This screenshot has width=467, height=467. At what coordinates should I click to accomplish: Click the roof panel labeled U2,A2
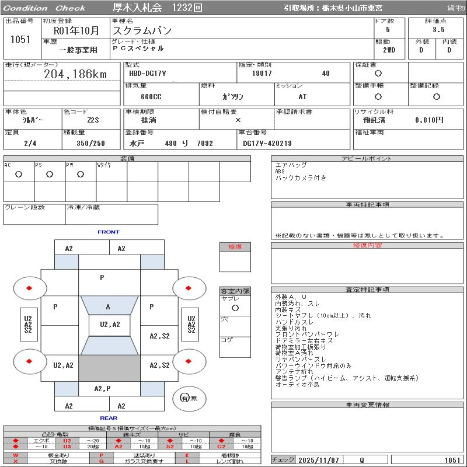tap(109, 325)
